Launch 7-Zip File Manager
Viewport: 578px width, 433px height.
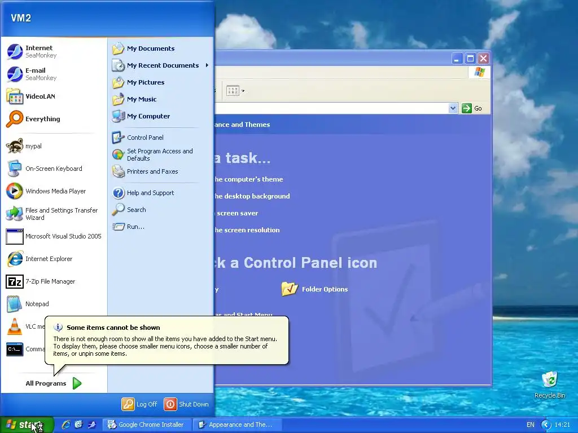click(x=54, y=281)
